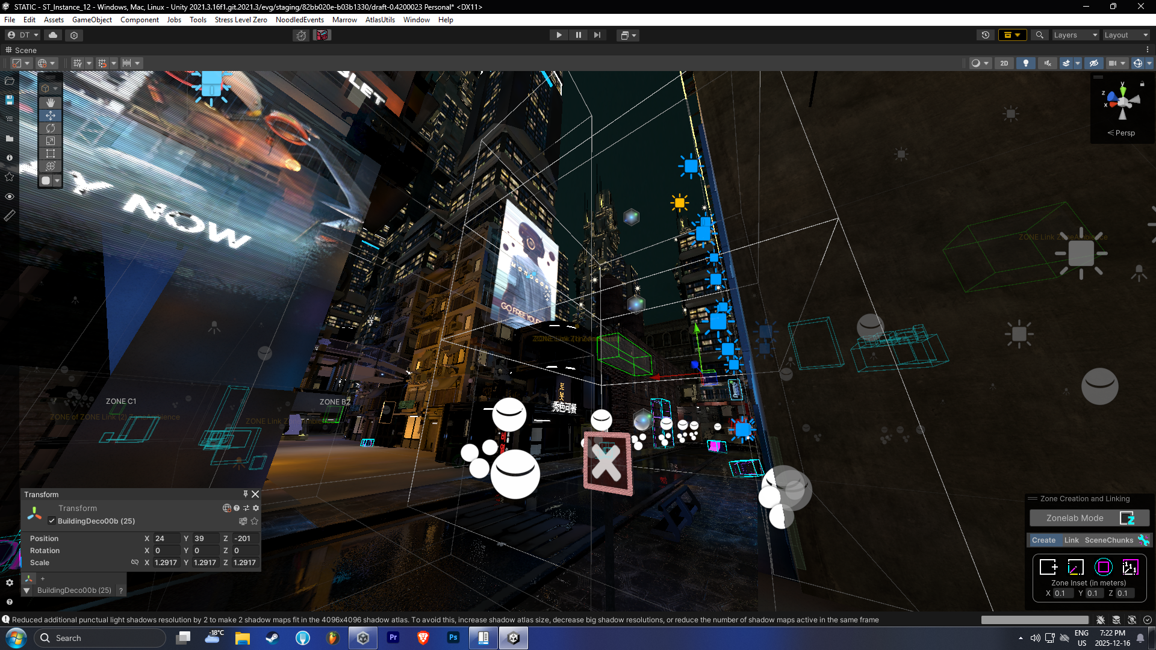Open Steam from the Windows taskbar

click(x=272, y=638)
